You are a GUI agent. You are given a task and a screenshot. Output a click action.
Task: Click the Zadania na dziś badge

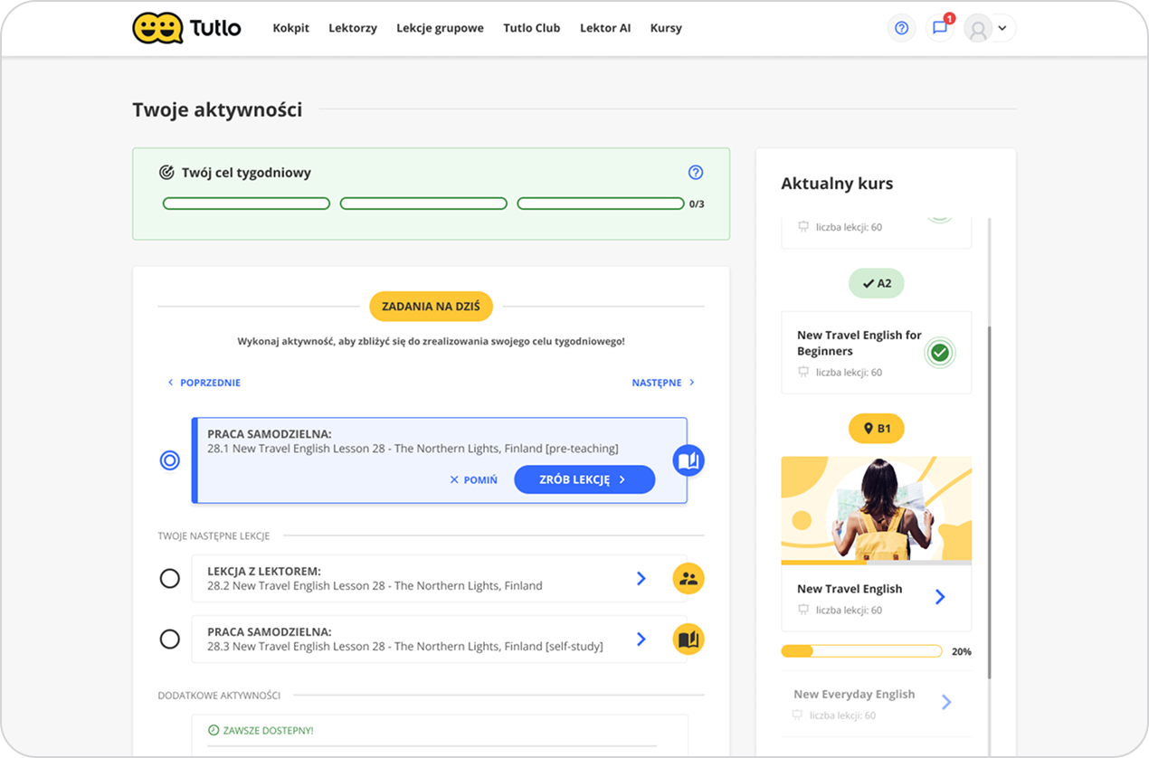coord(431,307)
